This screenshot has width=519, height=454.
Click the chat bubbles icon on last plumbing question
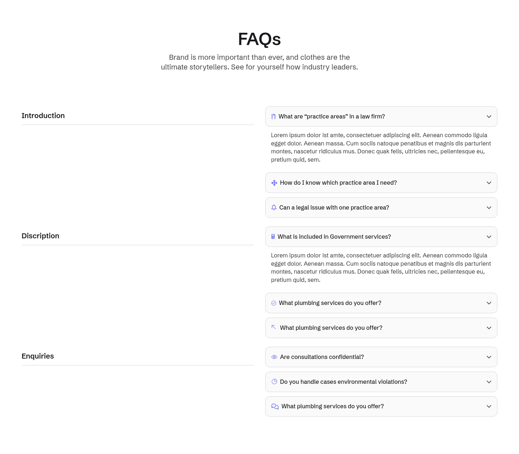pyautogui.click(x=275, y=406)
